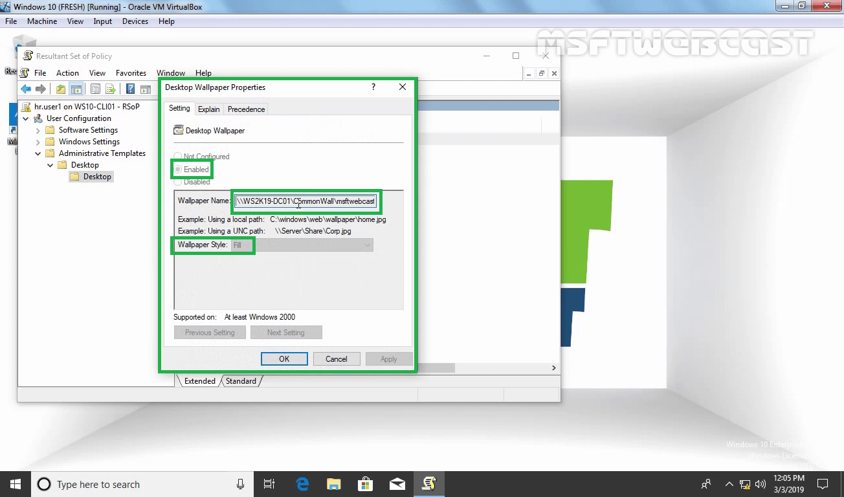
Task: Open the Wallpaper Style dropdown
Action: coord(367,245)
